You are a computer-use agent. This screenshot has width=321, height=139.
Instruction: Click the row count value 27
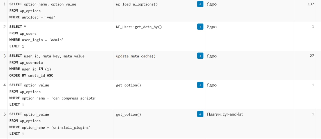click(x=312, y=56)
